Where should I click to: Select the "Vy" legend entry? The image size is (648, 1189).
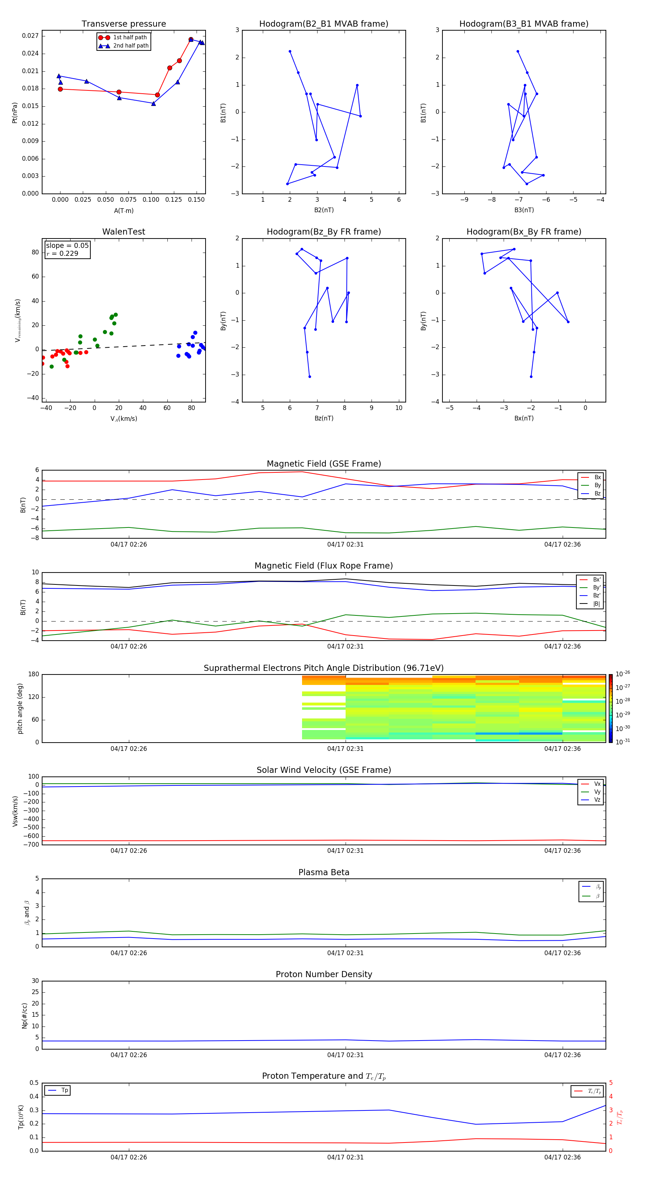[591, 792]
